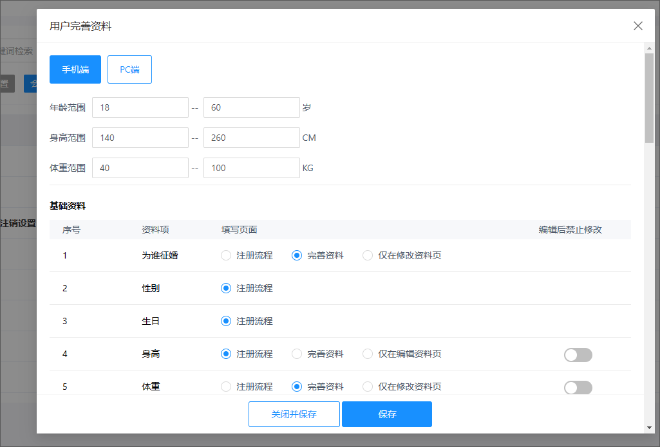Select 仅在编辑资料页 for 身高 row
Viewport: 660px width, 447px height.
click(x=368, y=354)
